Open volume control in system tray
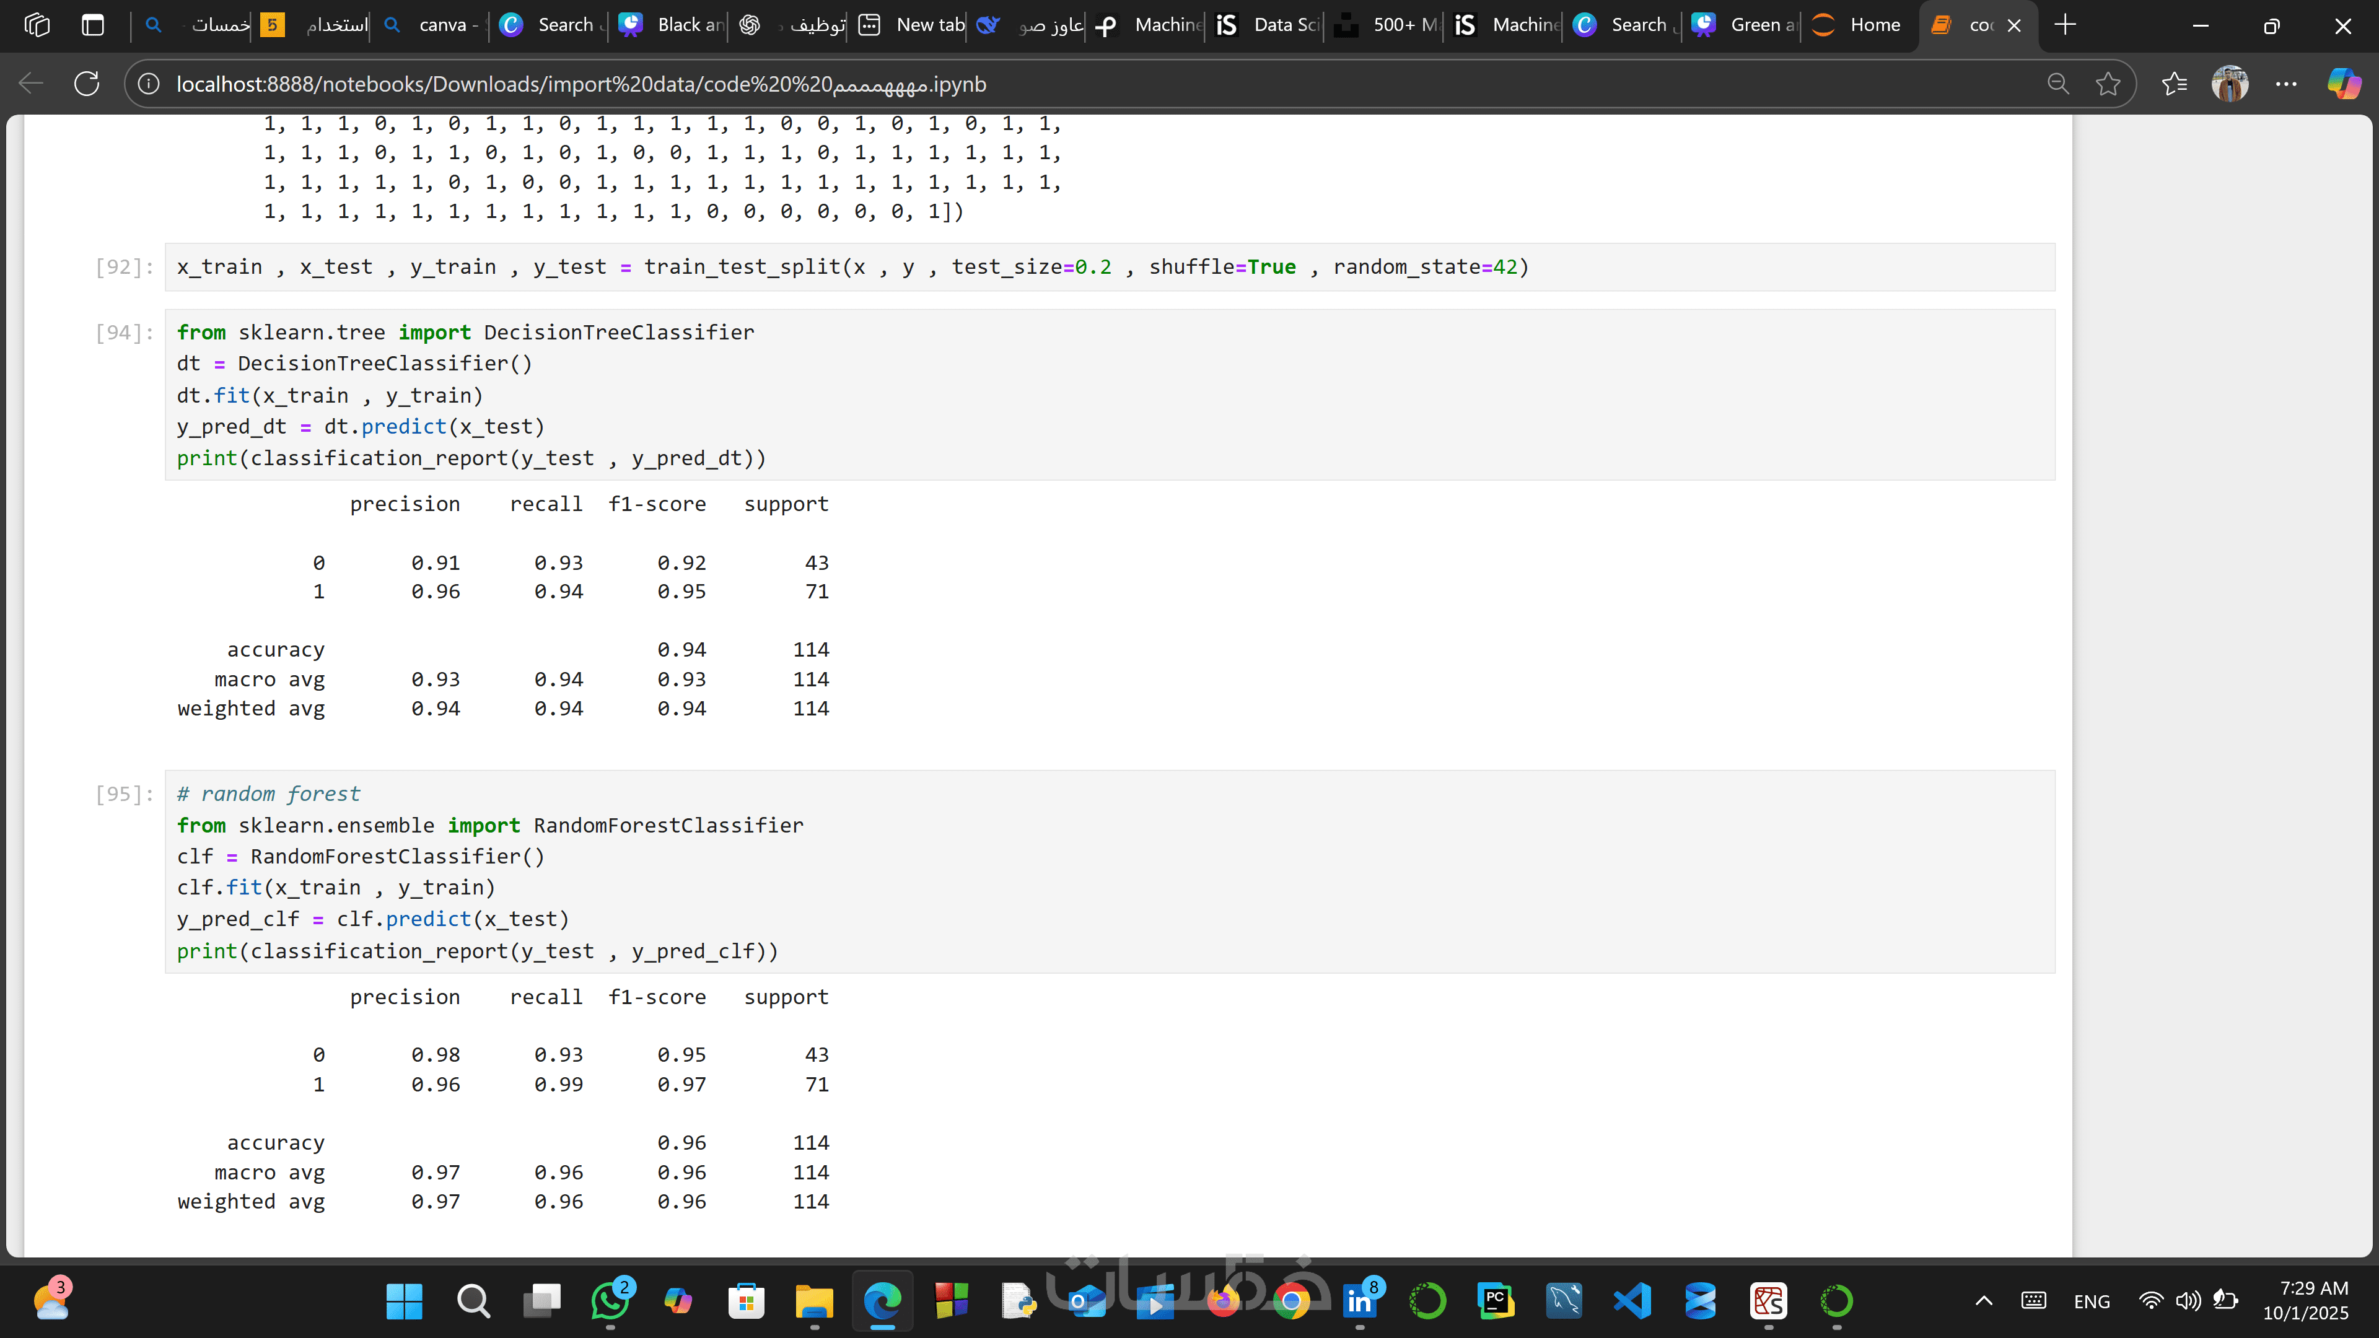Screen dimensions: 2379x1338 pyautogui.click(x=2187, y=1301)
